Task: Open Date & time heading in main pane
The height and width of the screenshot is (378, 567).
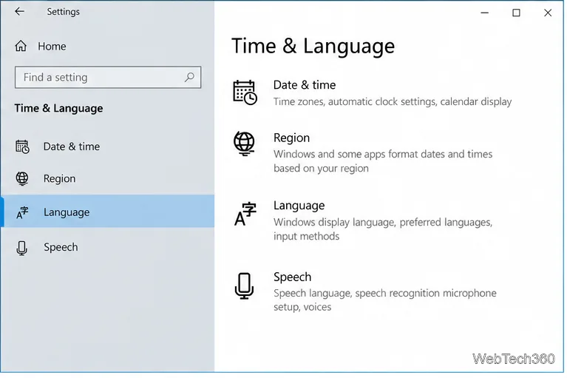Action: tap(305, 85)
